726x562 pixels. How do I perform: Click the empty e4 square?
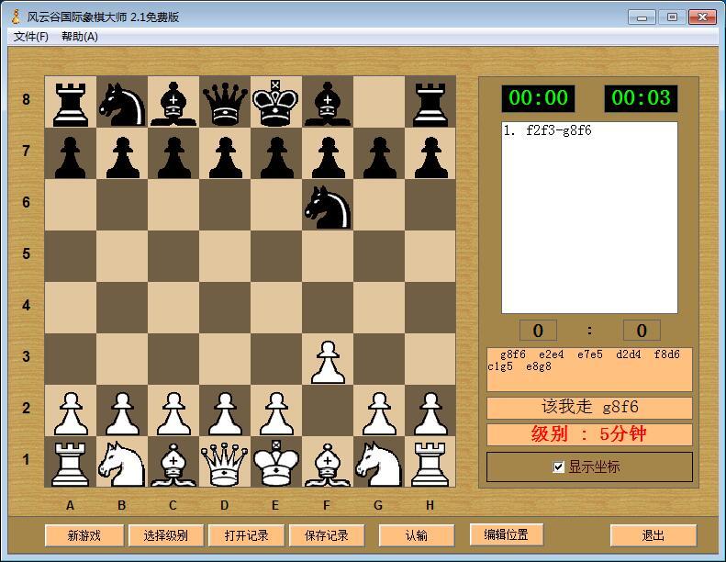(276, 309)
